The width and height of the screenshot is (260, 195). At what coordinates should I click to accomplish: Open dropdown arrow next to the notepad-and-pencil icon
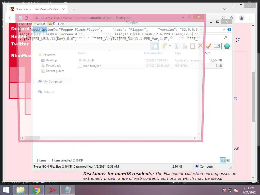tap(170, 46)
